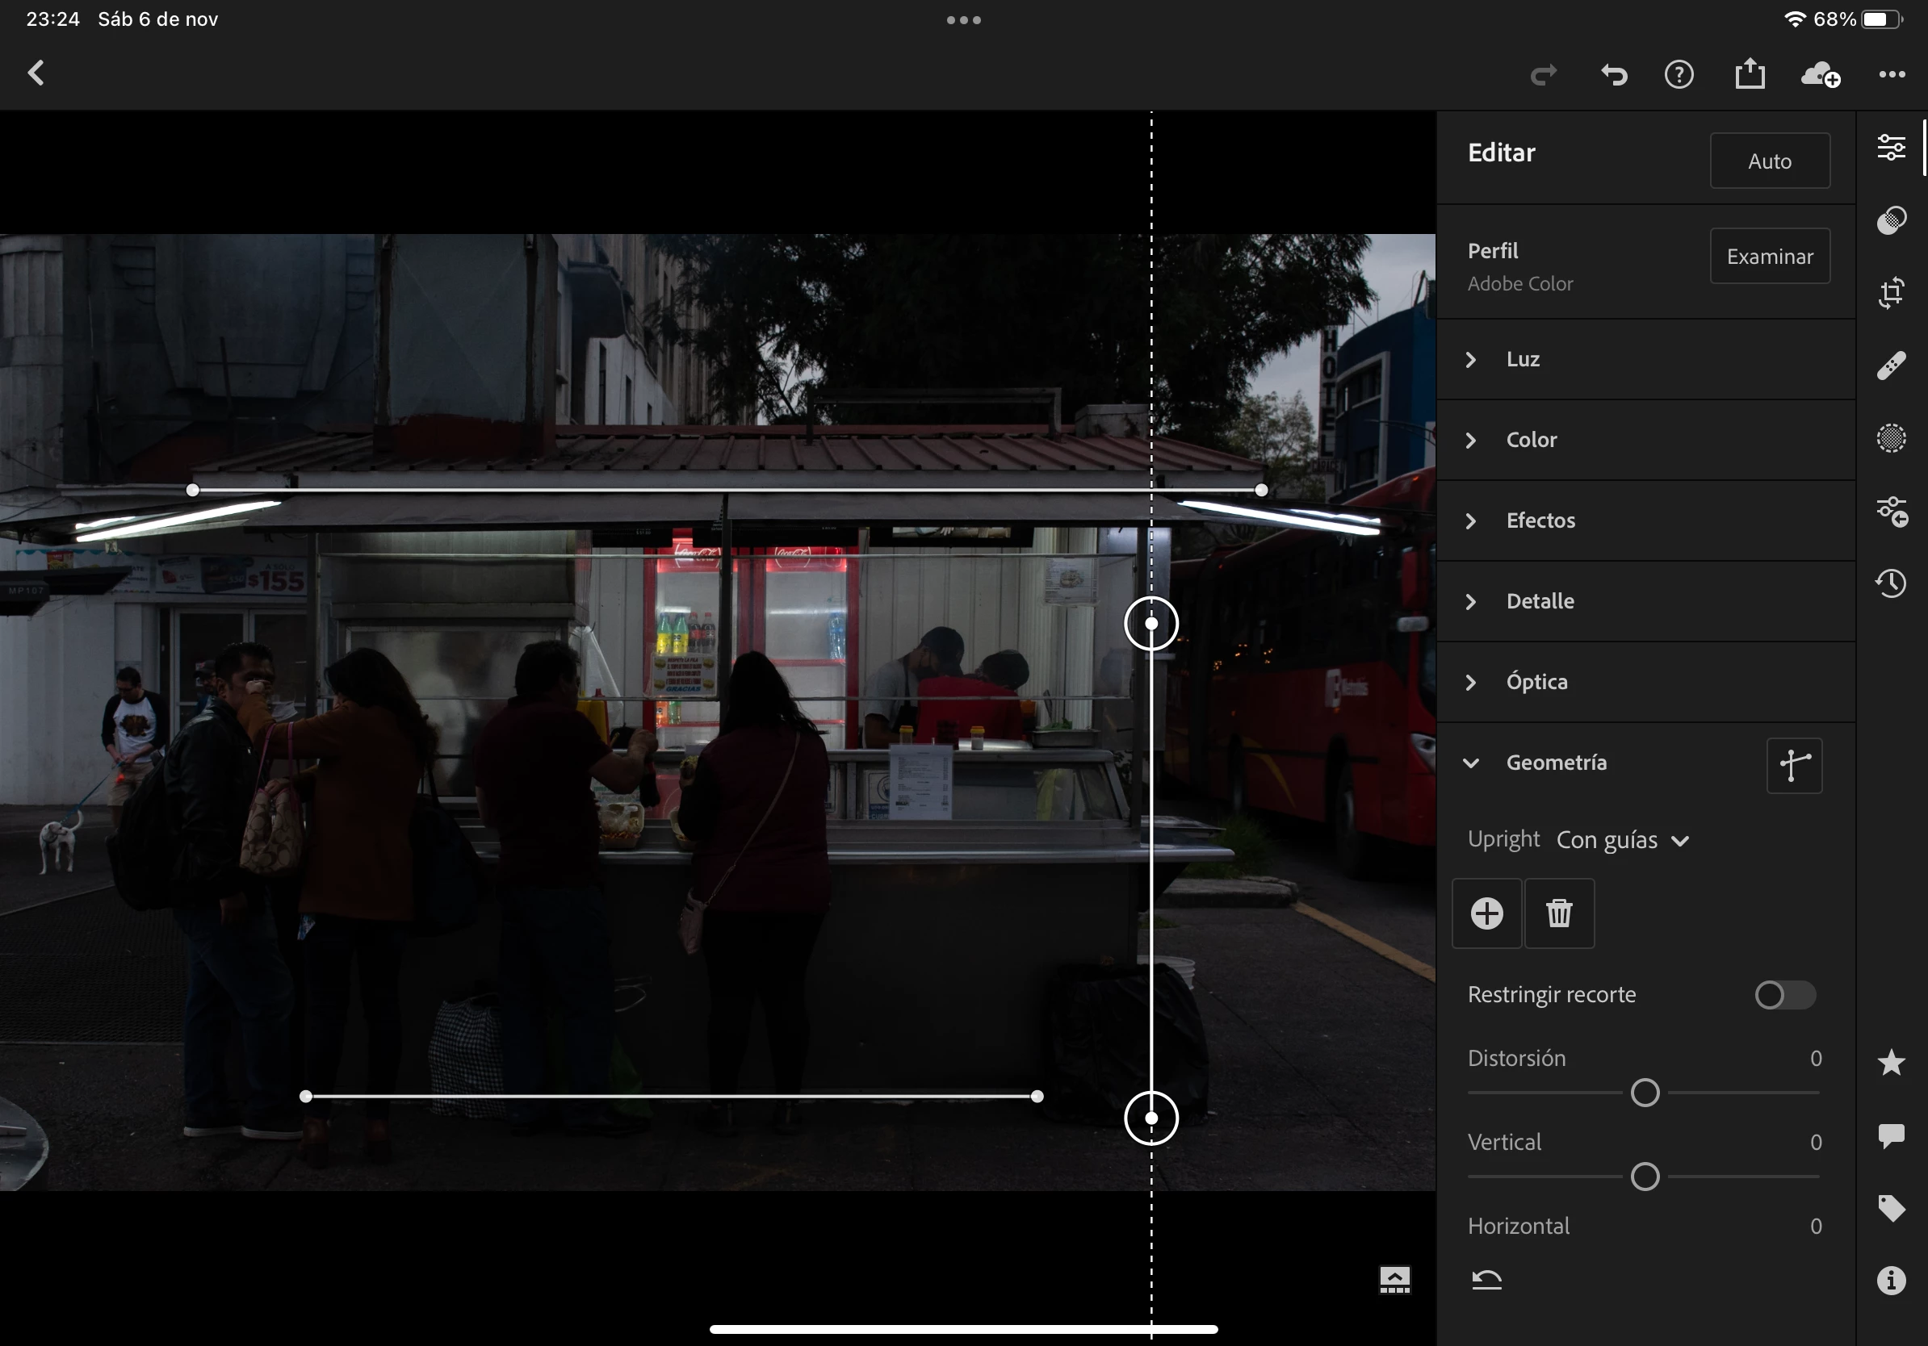The width and height of the screenshot is (1928, 1346).
Task: Open the Masking tool
Action: tap(1891, 438)
